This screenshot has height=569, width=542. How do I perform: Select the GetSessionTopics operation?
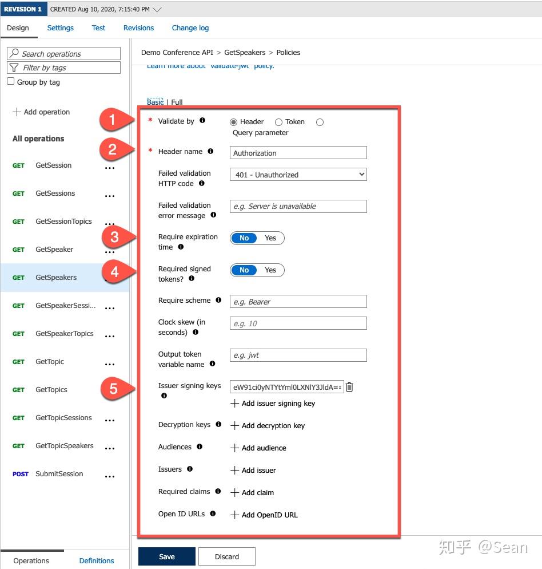63,222
